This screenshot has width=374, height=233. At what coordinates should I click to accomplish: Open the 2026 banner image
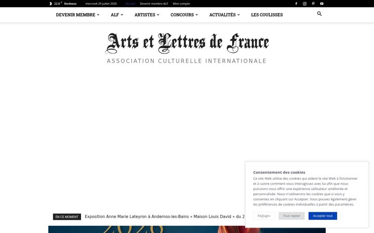click(187, 229)
